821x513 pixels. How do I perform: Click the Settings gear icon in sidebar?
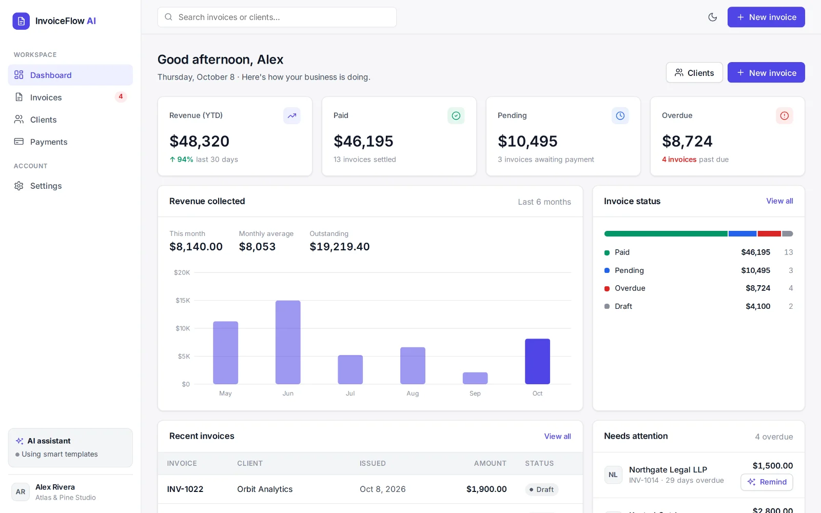[19, 186]
